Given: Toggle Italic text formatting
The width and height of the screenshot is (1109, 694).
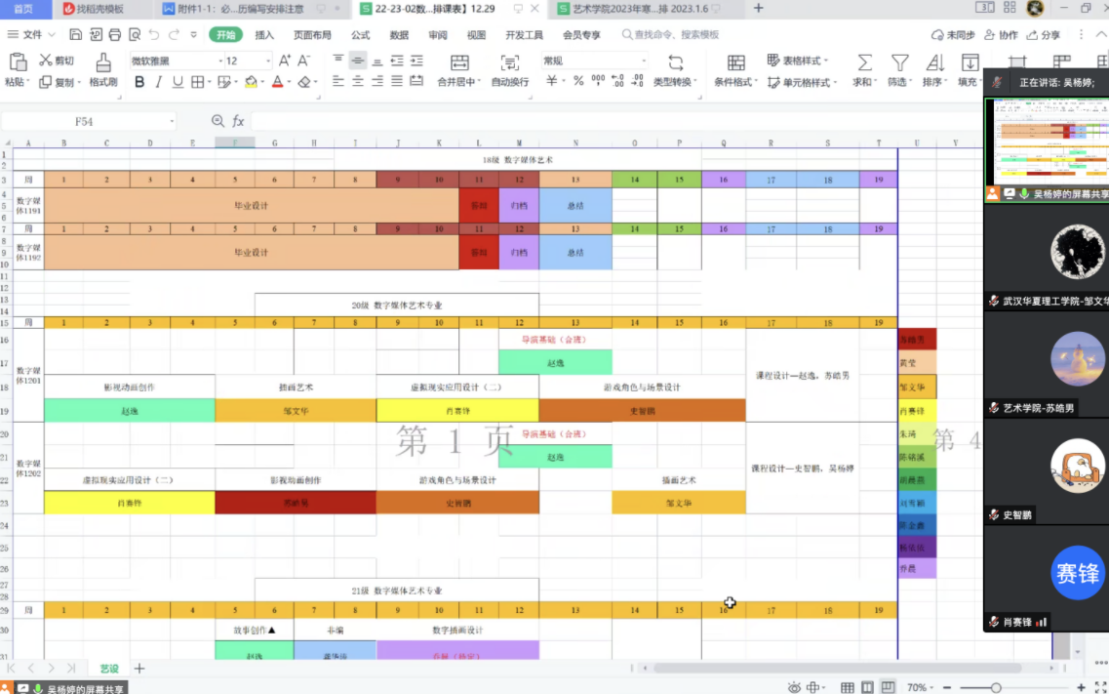Looking at the screenshot, I should pyautogui.click(x=159, y=82).
